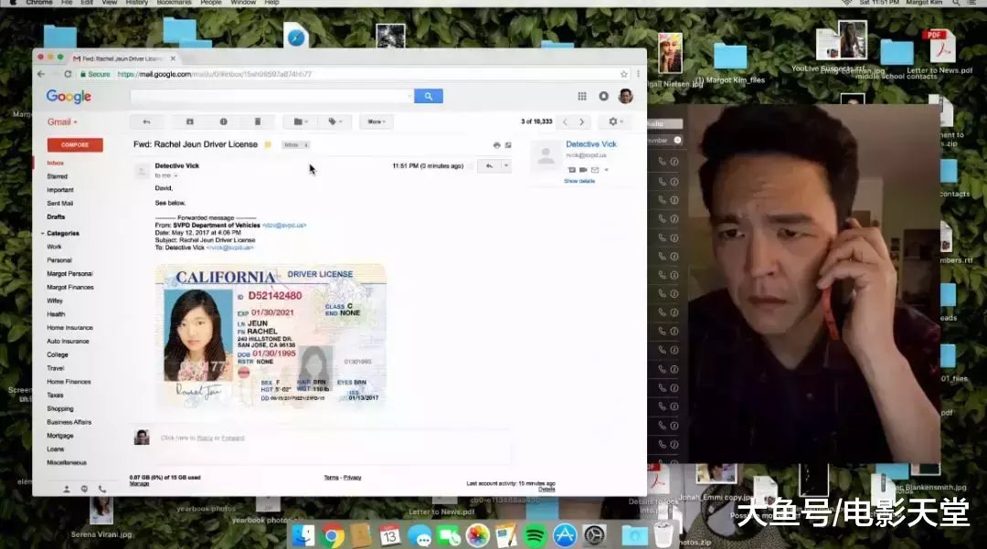Go back in the Chrome browser
The image size is (987, 549).
[41, 74]
